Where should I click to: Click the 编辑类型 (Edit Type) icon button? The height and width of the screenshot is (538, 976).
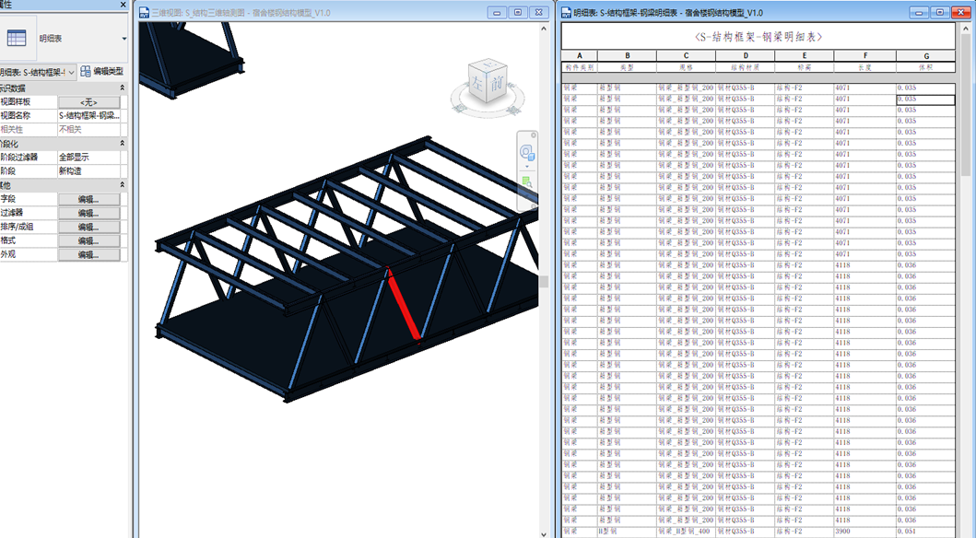click(x=86, y=71)
